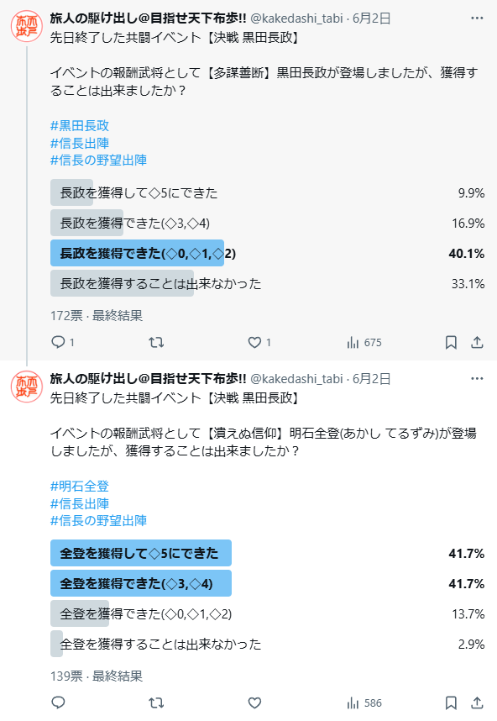
Task: Bookmark the second tweet
Action: [x=451, y=703]
